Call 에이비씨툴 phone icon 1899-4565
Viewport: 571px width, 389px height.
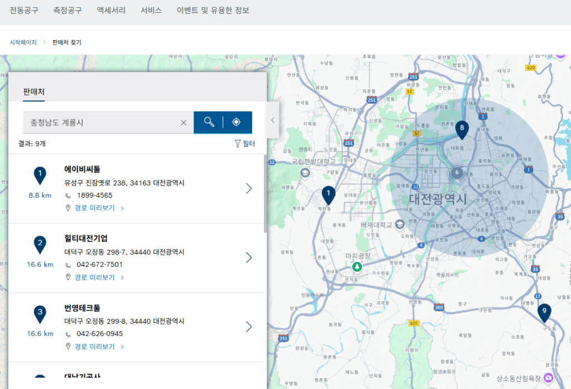point(68,196)
